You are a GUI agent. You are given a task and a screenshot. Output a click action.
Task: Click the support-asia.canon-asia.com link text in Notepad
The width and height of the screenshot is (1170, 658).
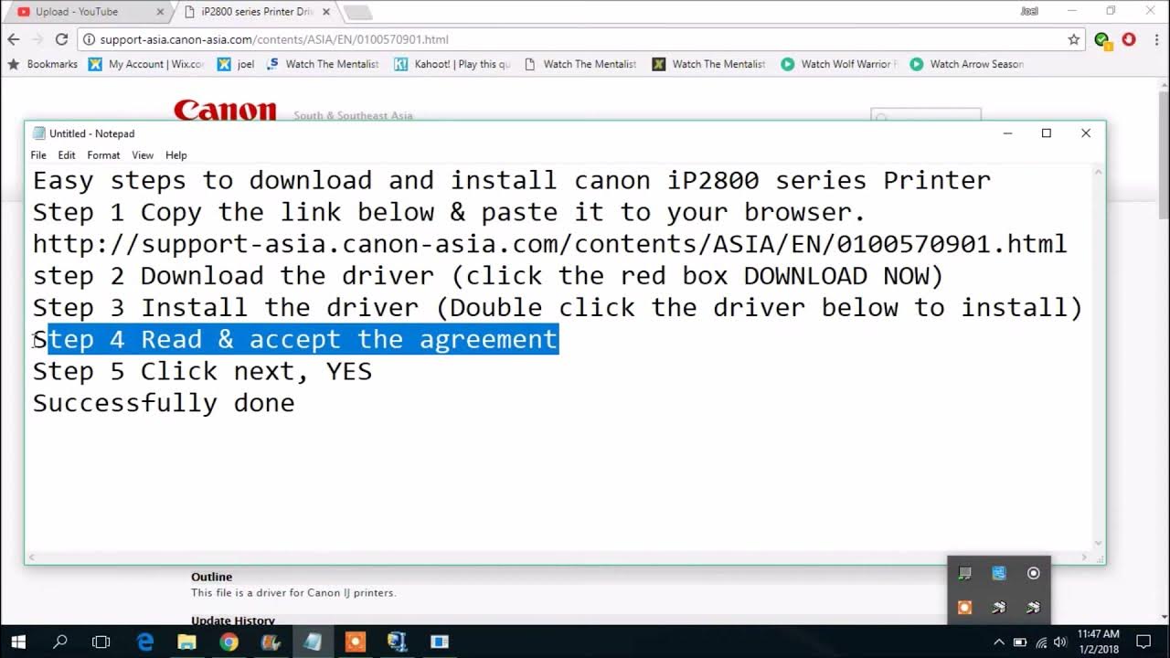click(549, 244)
